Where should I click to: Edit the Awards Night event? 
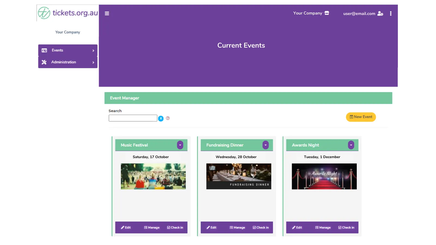[x=297, y=228]
